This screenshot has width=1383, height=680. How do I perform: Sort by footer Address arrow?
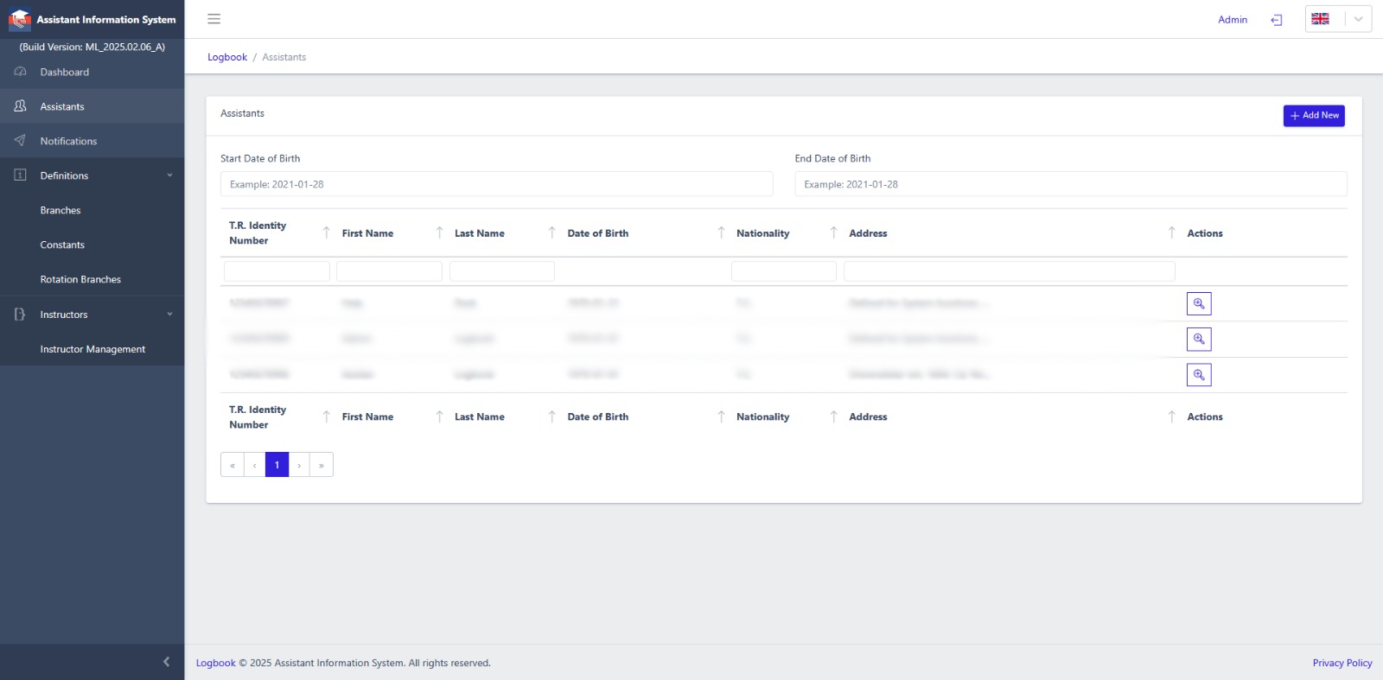coord(1171,416)
